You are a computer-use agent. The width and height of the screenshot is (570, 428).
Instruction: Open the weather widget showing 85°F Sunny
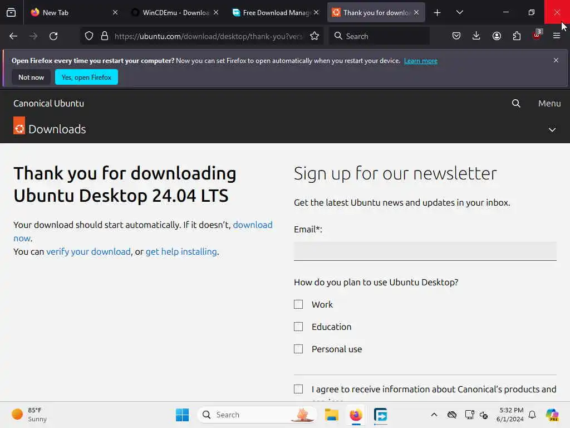click(x=29, y=415)
